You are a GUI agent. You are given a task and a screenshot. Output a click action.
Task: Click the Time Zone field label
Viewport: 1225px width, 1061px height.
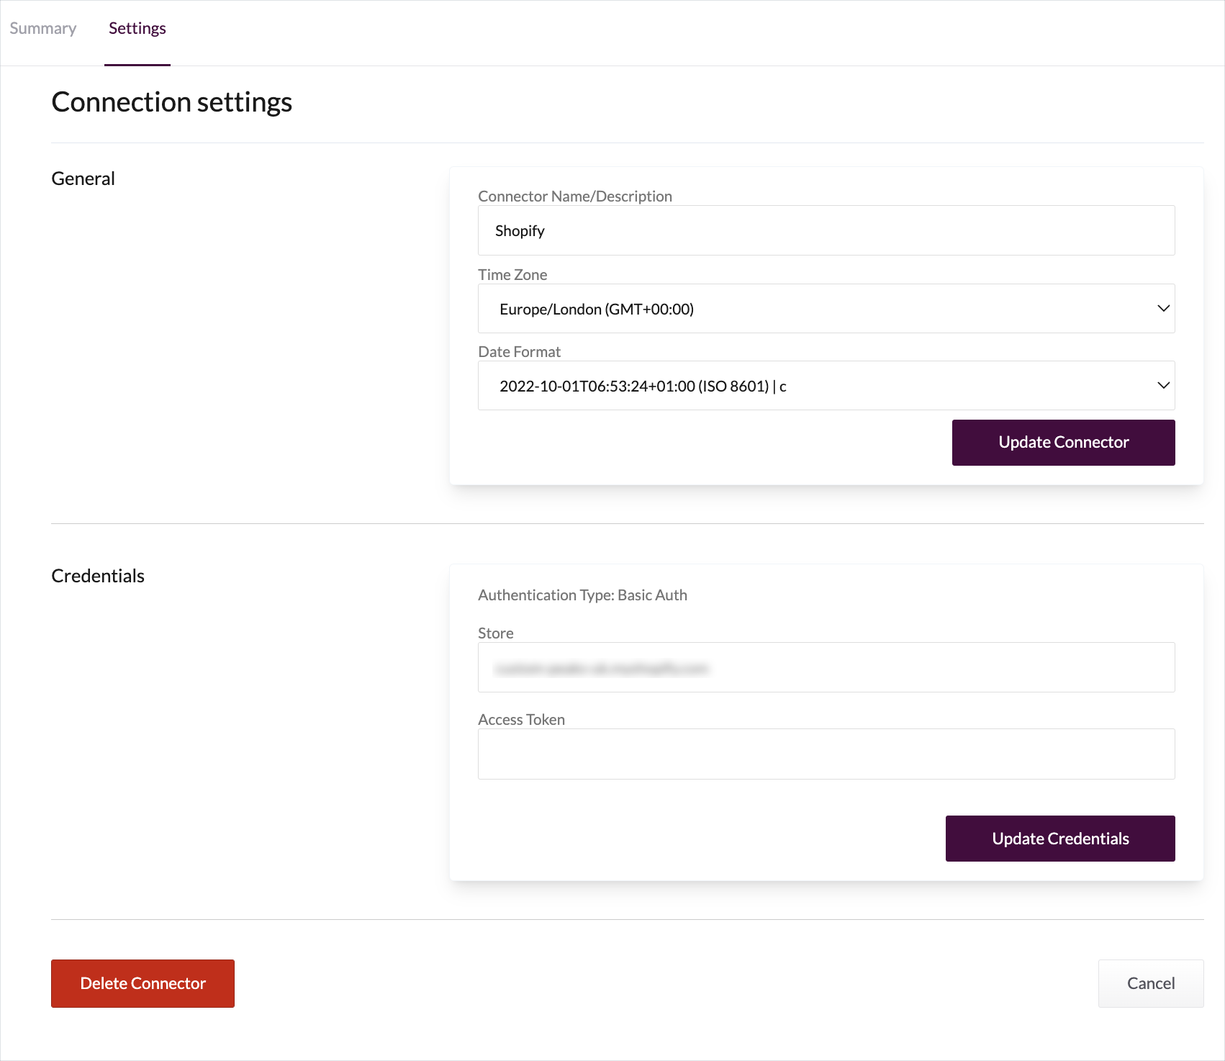[512, 275]
